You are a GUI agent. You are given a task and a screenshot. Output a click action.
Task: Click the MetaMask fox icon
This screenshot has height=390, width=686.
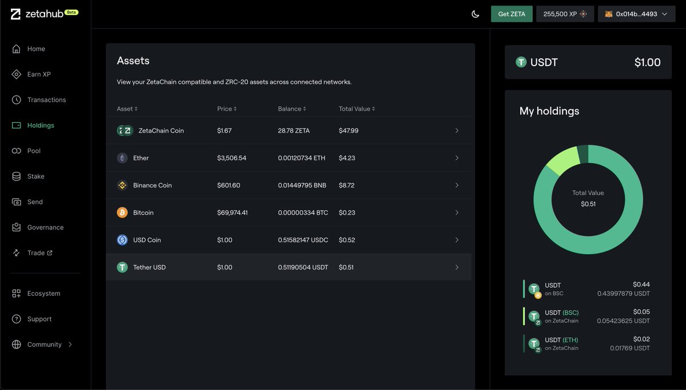[x=609, y=14]
